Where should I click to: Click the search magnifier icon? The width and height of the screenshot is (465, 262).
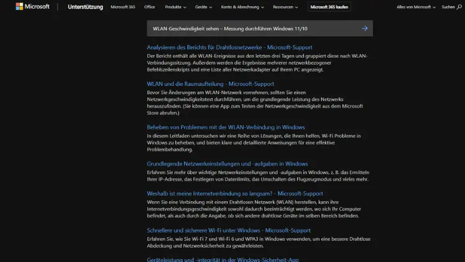[x=459, y=7]
